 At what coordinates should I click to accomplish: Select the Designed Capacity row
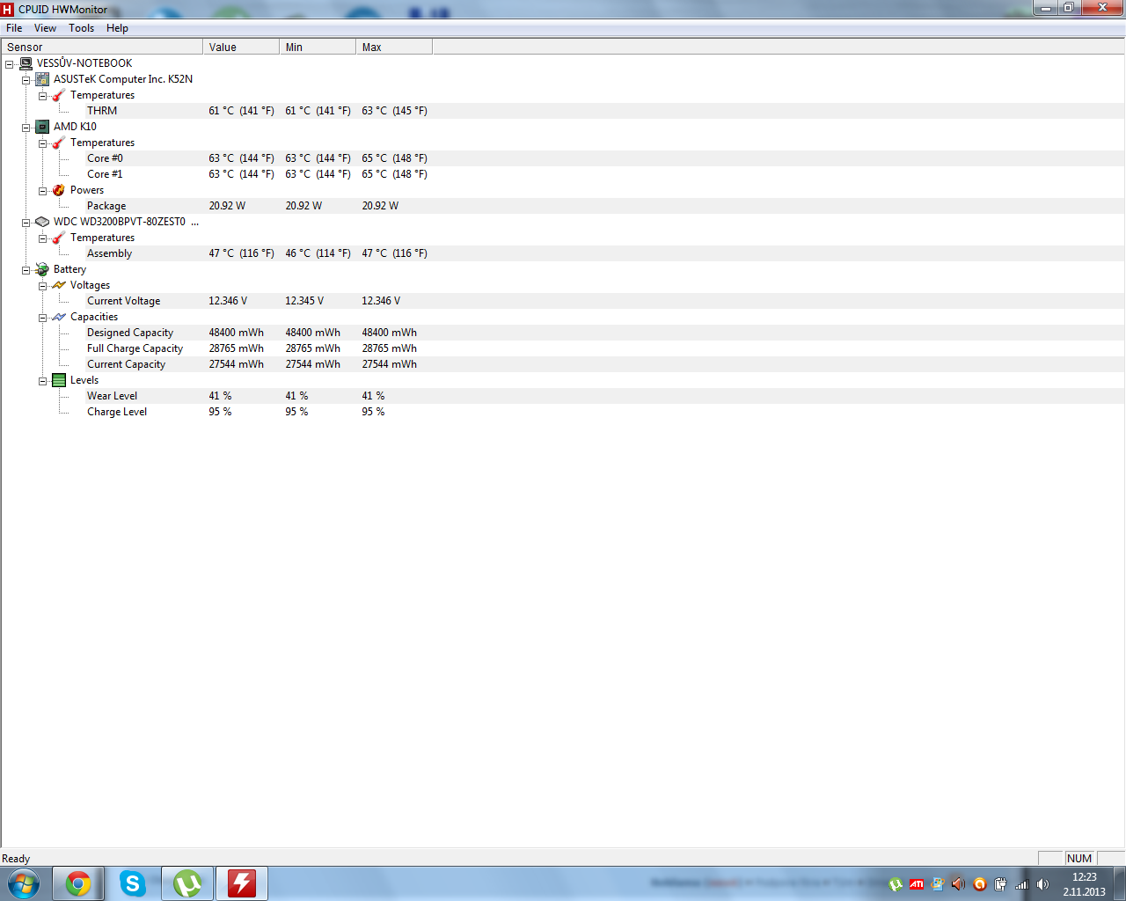click(563, 333)
